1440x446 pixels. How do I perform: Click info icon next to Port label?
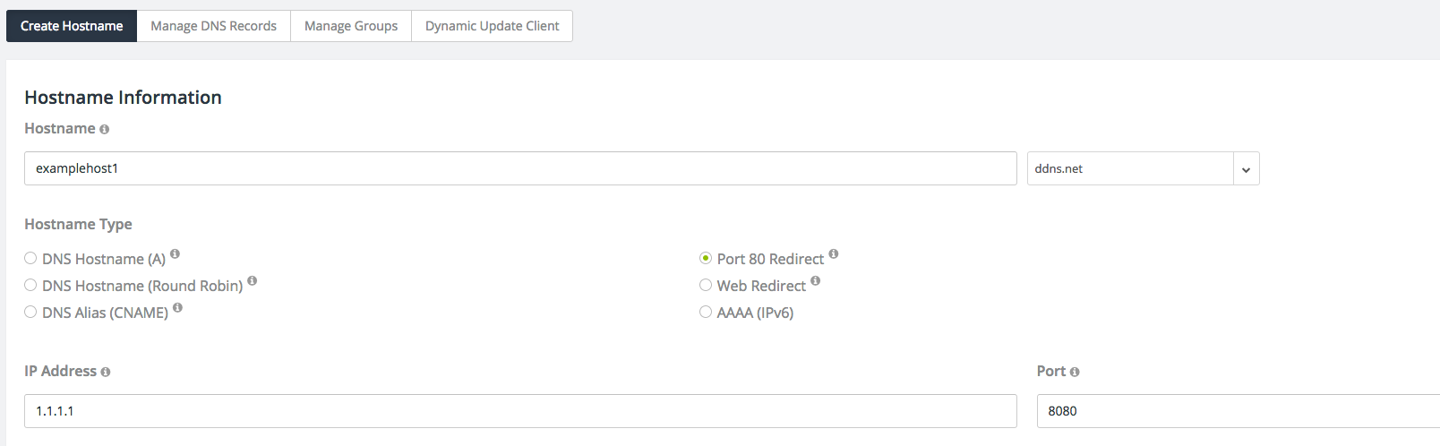click(1075, 373)
